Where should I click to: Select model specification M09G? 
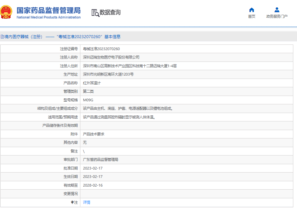point(88,100)
